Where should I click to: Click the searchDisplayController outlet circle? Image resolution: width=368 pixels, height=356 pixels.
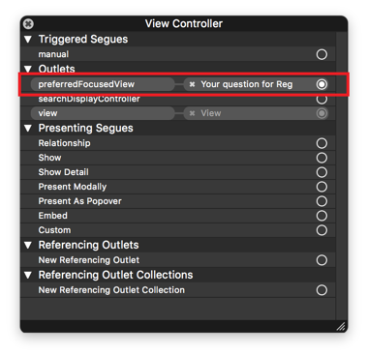tap(322, 99)
